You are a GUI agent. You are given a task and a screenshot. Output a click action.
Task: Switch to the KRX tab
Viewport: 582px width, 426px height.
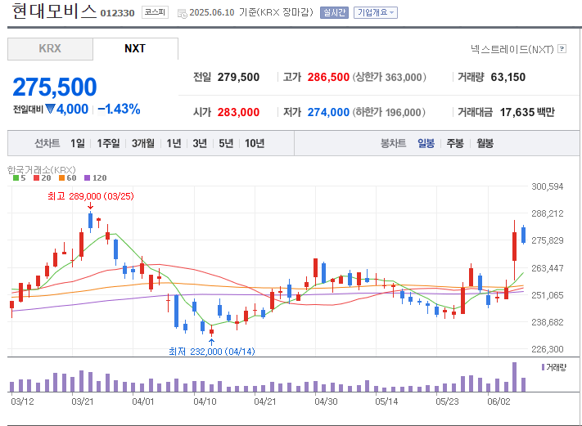(x=50, y=48)
